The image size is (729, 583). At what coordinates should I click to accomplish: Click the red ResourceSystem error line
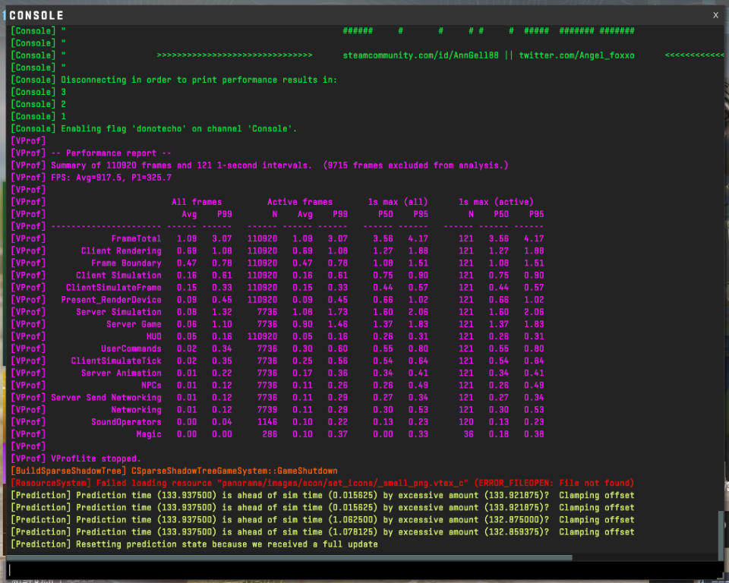pyautogui.click(x=322, y=483)
